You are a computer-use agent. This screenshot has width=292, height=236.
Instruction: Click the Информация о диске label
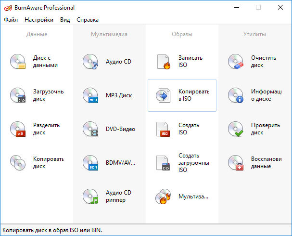265,95
